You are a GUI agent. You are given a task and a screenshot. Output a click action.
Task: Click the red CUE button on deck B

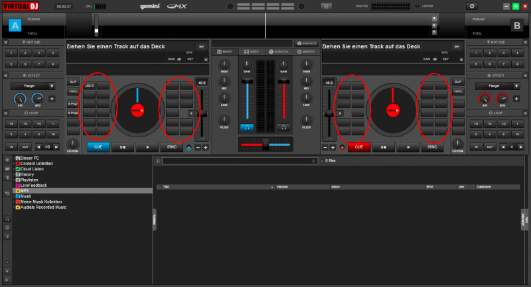click(358, 147)
